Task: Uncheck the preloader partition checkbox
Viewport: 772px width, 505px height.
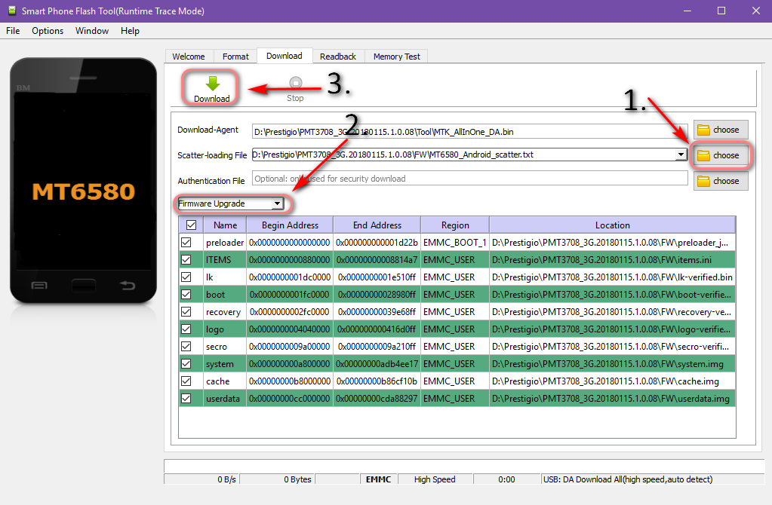Action: click(x=186, y=243)
